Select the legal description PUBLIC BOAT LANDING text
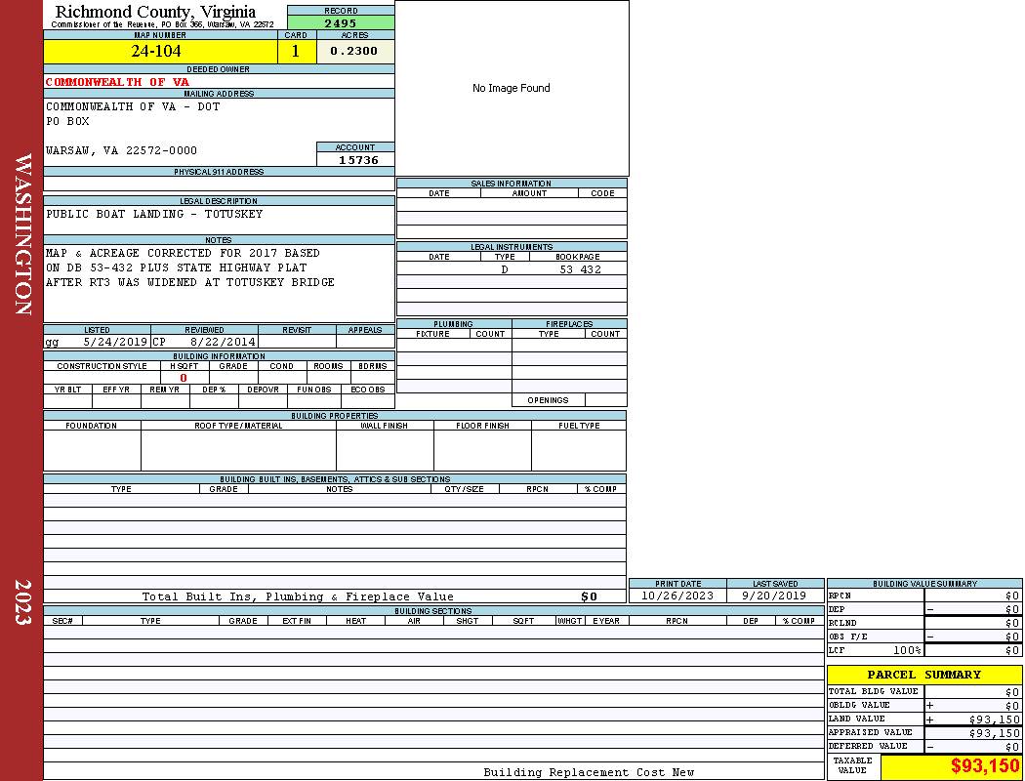Viewport: 1025px width, 781px height. click(x=154, y=214)
